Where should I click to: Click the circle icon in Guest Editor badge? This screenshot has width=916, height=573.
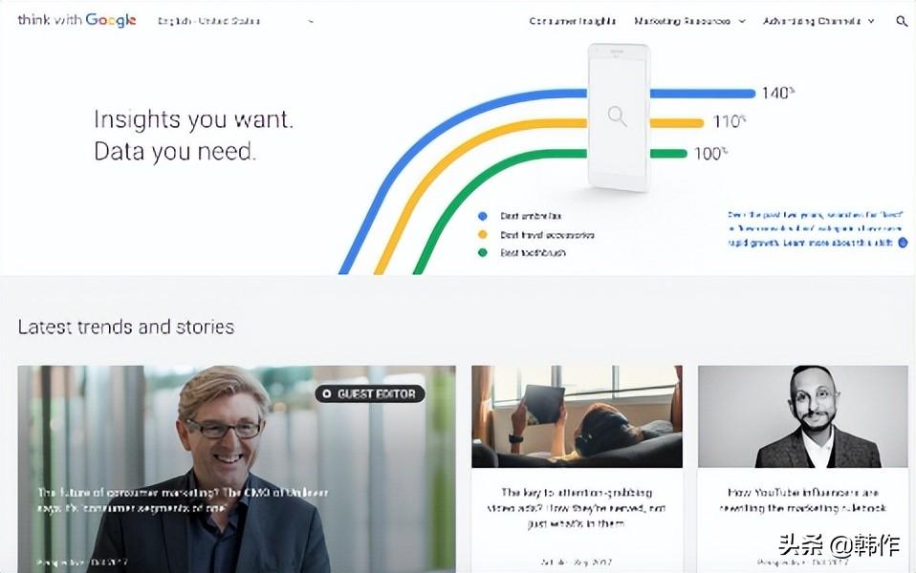click(327, 393)
